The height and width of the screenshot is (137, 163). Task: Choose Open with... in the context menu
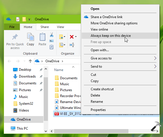tap(120, 50)
